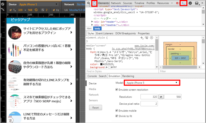Expand the background property triangle
This screenshot has width=206, height=123.
(107, 67)
